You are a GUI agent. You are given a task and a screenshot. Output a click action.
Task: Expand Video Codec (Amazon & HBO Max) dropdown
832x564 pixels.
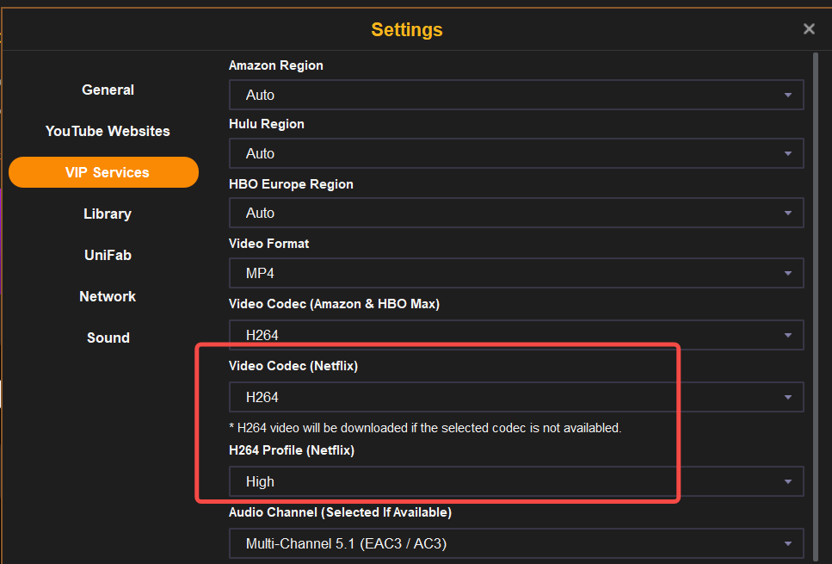point(516,335)
